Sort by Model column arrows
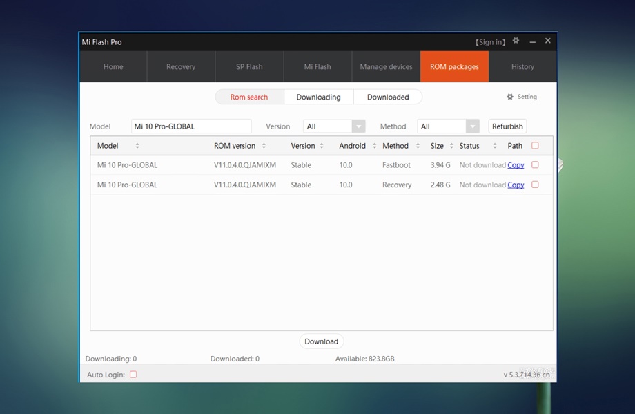 click(137, 146)
